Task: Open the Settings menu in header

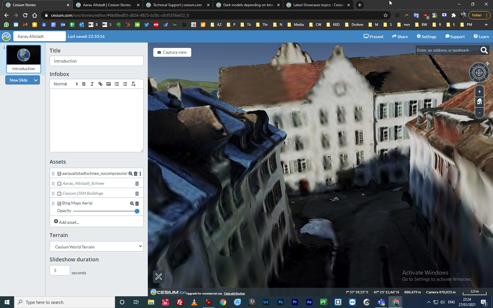Action: point(426,36)
